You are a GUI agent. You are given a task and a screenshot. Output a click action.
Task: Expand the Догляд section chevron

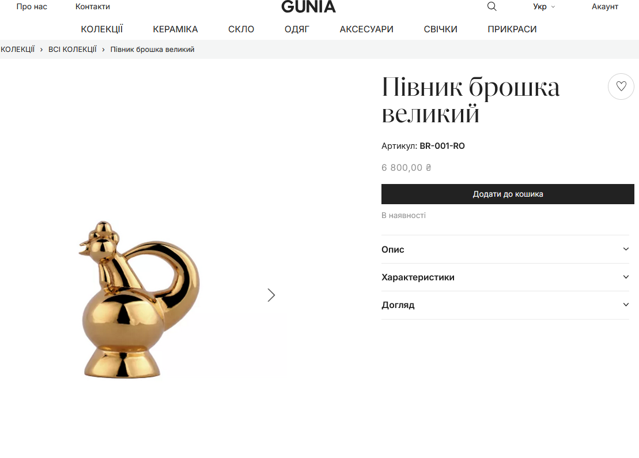pos(626,305)
